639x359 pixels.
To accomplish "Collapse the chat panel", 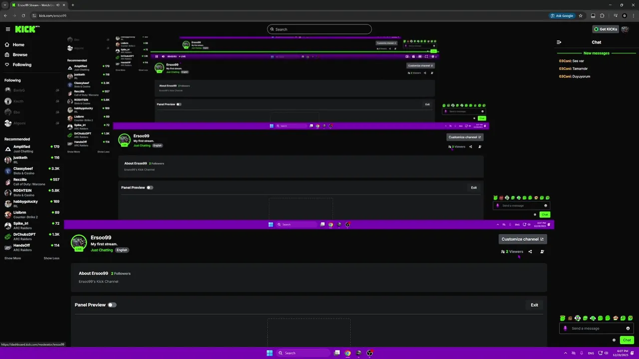I will tap(559, 42).
